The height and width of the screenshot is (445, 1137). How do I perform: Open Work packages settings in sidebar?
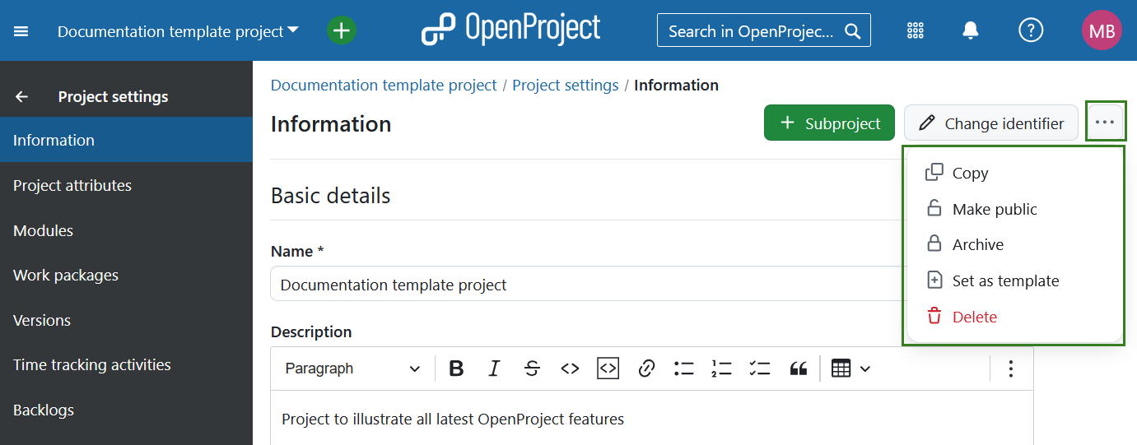(126, 275)
